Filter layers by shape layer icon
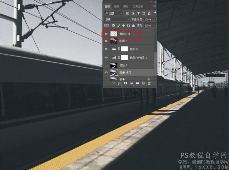The width and height of the screenshot is (229, 170). pos(144,14)
